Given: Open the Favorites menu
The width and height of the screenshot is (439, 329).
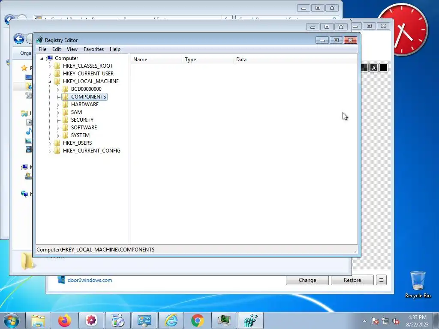Looking at the screenshot, I should coord(93,49).
